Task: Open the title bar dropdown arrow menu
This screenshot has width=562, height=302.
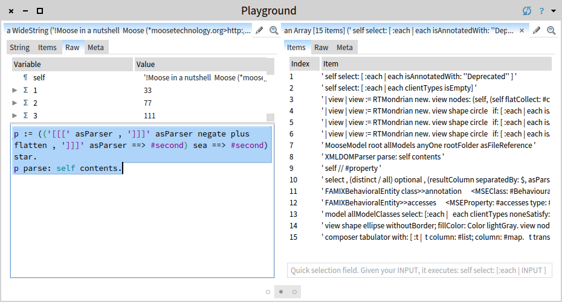Action: pos(554,11)
